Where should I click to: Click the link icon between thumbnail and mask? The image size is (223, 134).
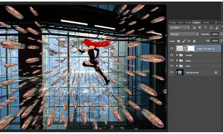pyautogui.click(x=185, y=49)
